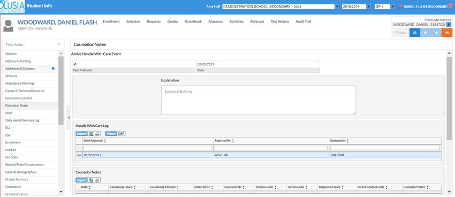Remove Daniel Flash Woodward with red X
Viewport: 455px width, 197px height.
pos(401,6)
